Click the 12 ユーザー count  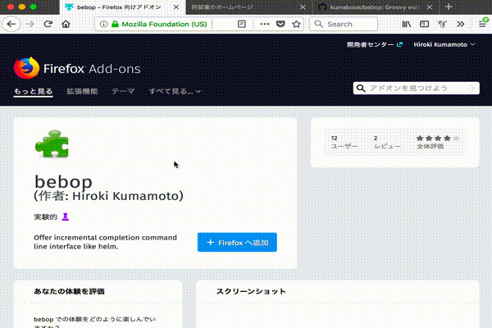pos(344,142)
